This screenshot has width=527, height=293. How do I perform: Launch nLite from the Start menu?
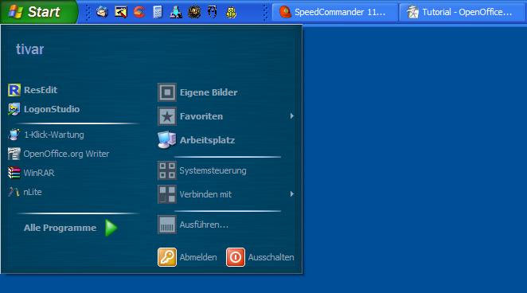point(33,192)
